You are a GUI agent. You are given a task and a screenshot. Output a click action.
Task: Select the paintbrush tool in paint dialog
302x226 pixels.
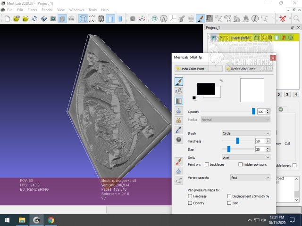coord(179,82)
